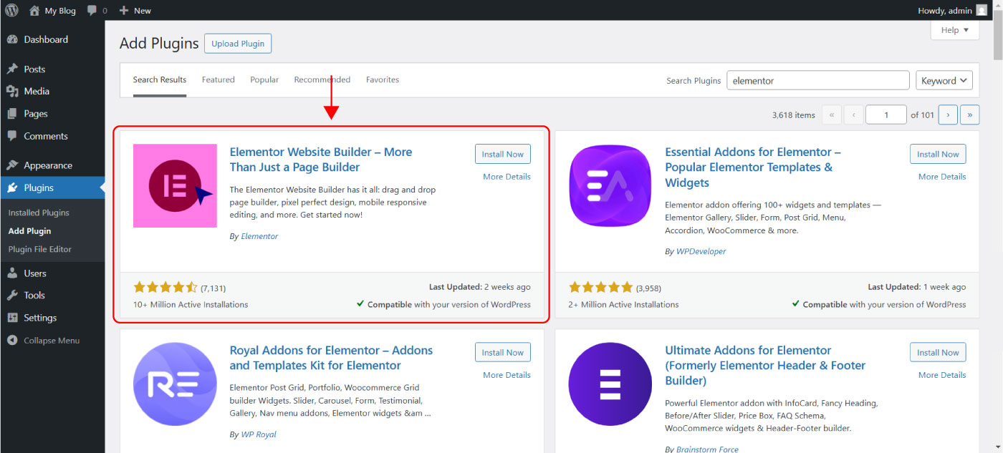View More Details for Essential Addons

[x=942, y=177]
